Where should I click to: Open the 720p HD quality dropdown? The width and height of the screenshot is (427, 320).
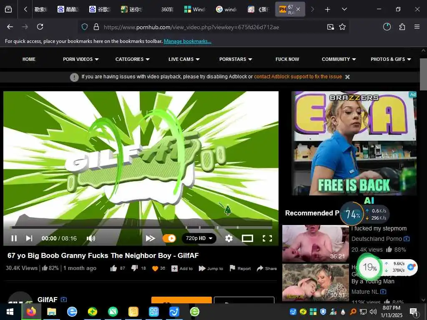199,238
